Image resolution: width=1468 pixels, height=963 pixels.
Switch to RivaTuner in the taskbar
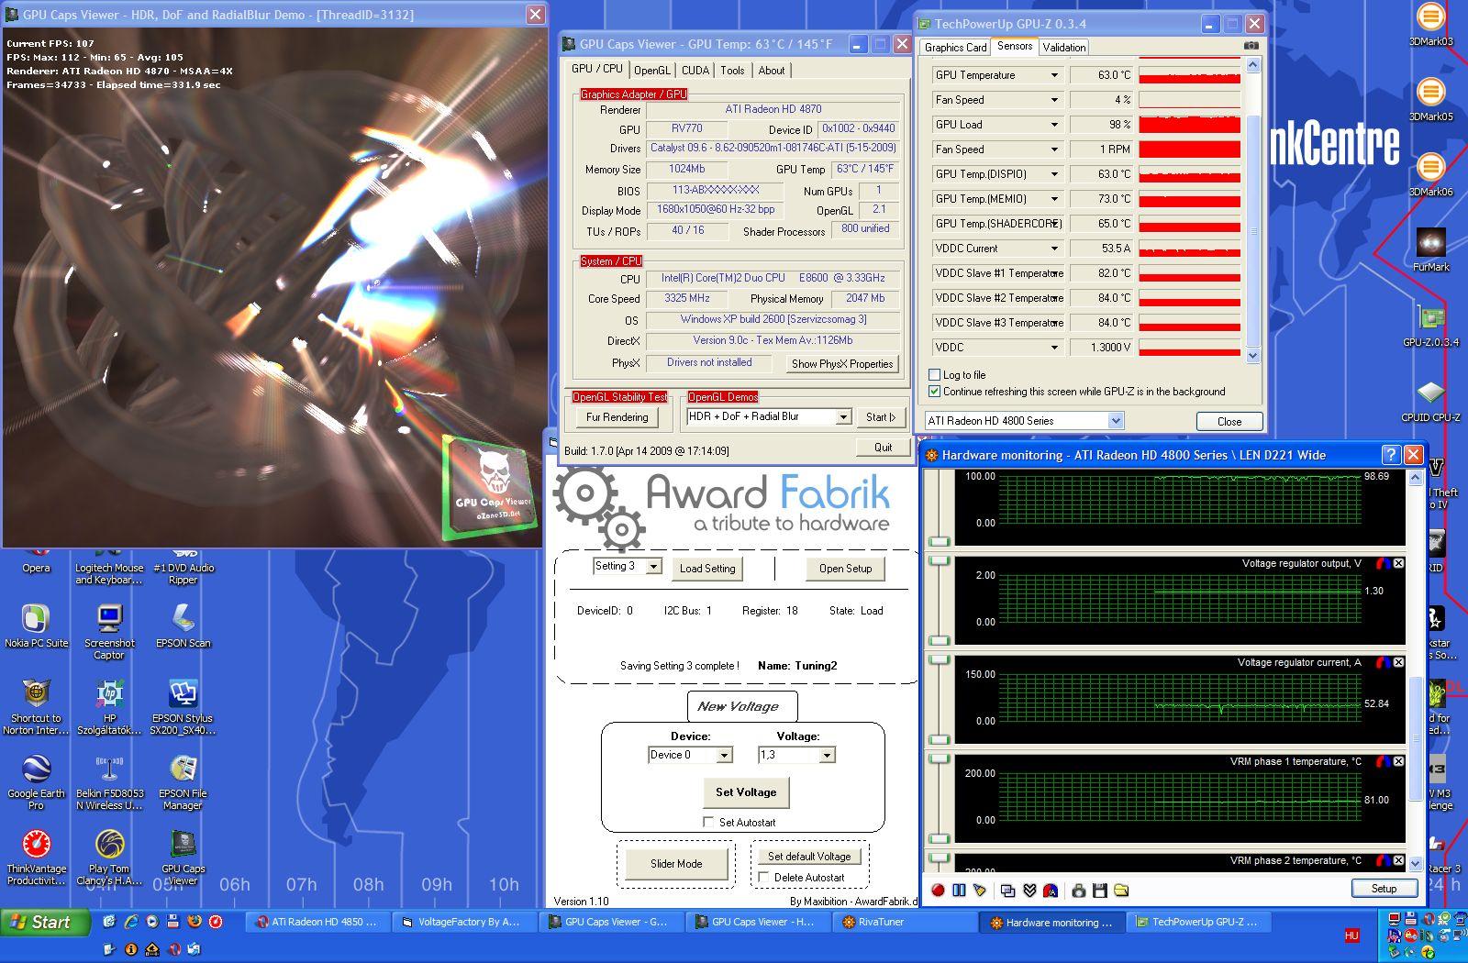(905, 922)
